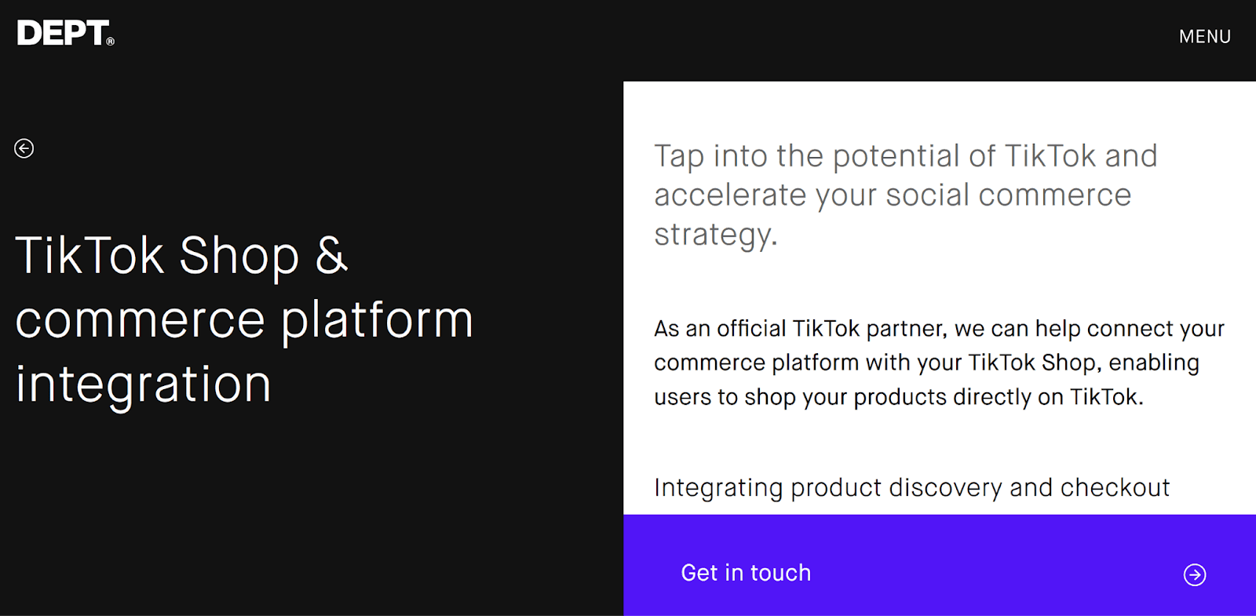
Task: Click the heading line "commerce platform"
Action: [244, 320]
